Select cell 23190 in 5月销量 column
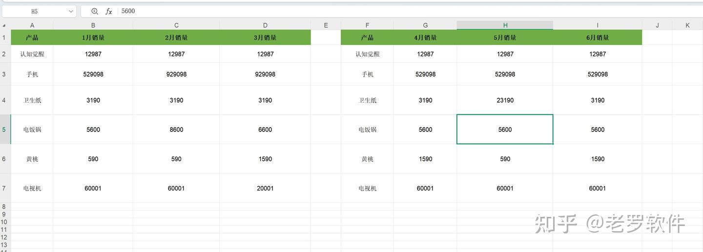The height and width of the screenshot is (252, 703). tap(505, 100)
